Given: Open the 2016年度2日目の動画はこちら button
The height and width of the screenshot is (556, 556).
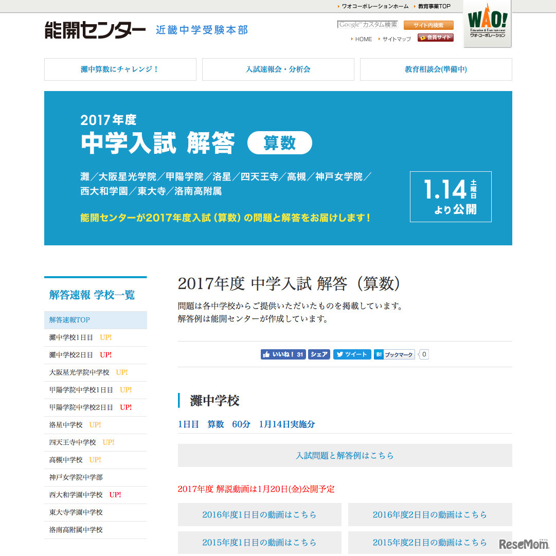Looking at the screenshot, I should point(430,514).
